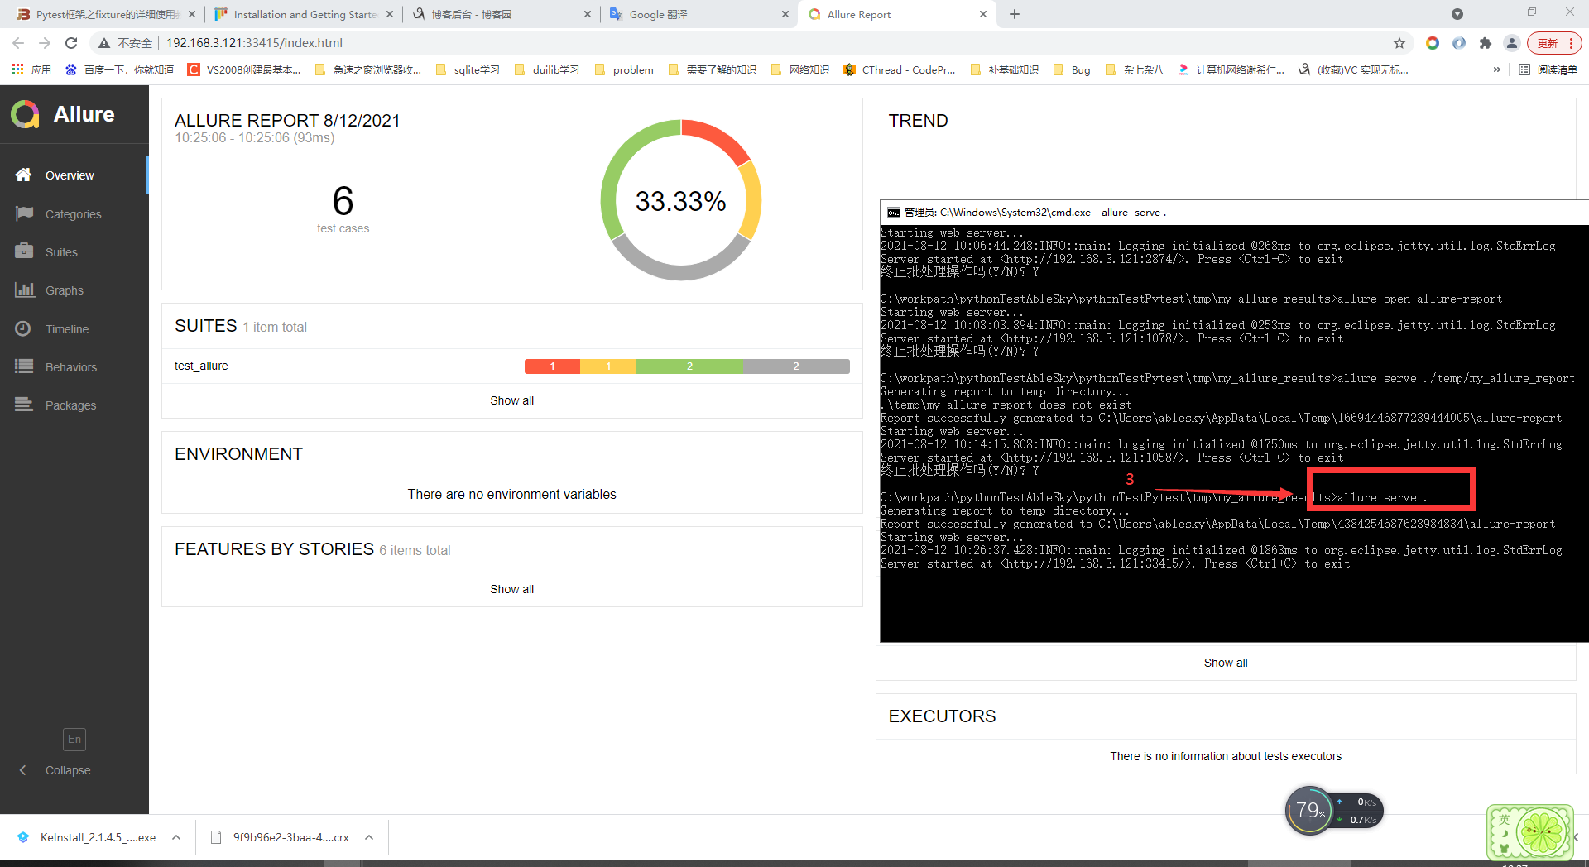This screenshot has width=1589, height=867.
Task: Go forward in browser history
Action: tap(45, 43)
